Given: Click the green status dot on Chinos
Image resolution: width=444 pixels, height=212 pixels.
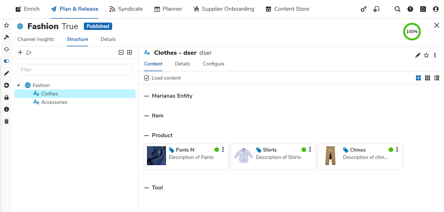Looking at the screenshot, I should [x=391, y=150].
